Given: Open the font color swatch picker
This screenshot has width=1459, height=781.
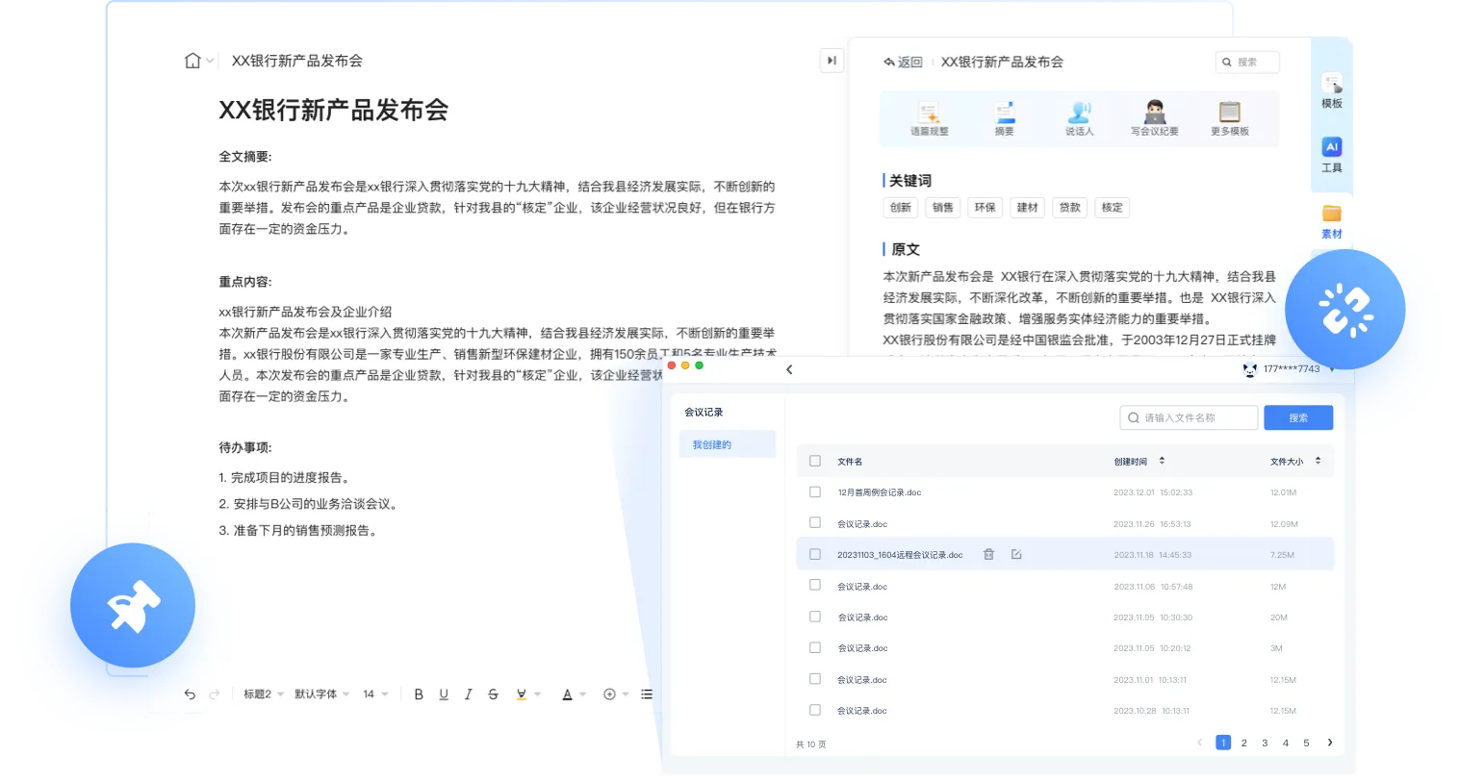Looking at the screenshot, I should pos(568,693).
